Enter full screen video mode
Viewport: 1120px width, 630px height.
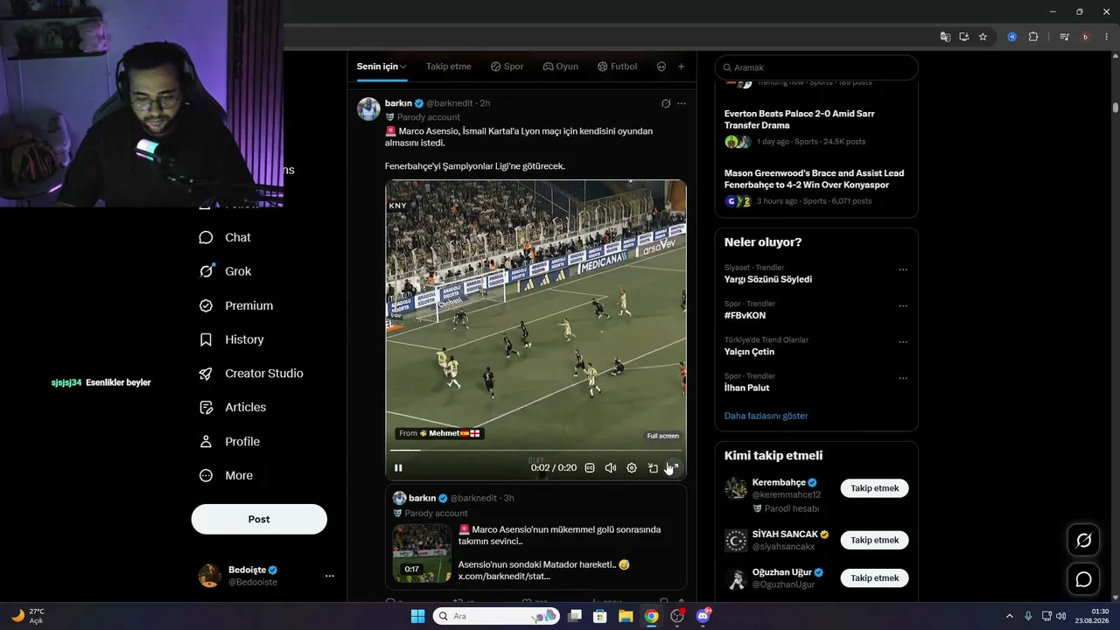pyautogui.click(x=673, y=468)
